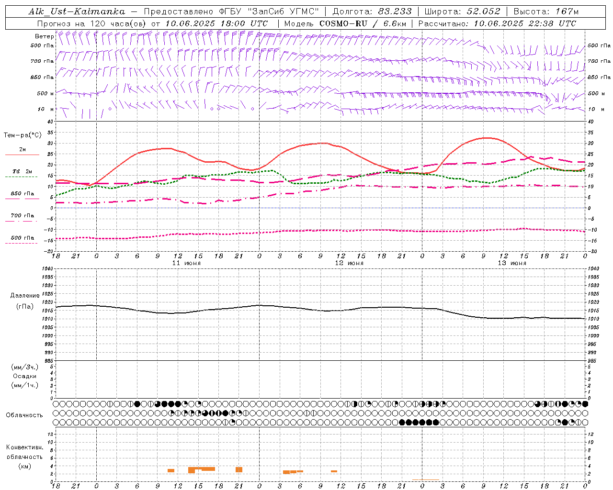Viewport: 613px width, 490px height.
Task: Click the green dotted line sample under 'Td 2м'
Action: click(x=21, y=177)
